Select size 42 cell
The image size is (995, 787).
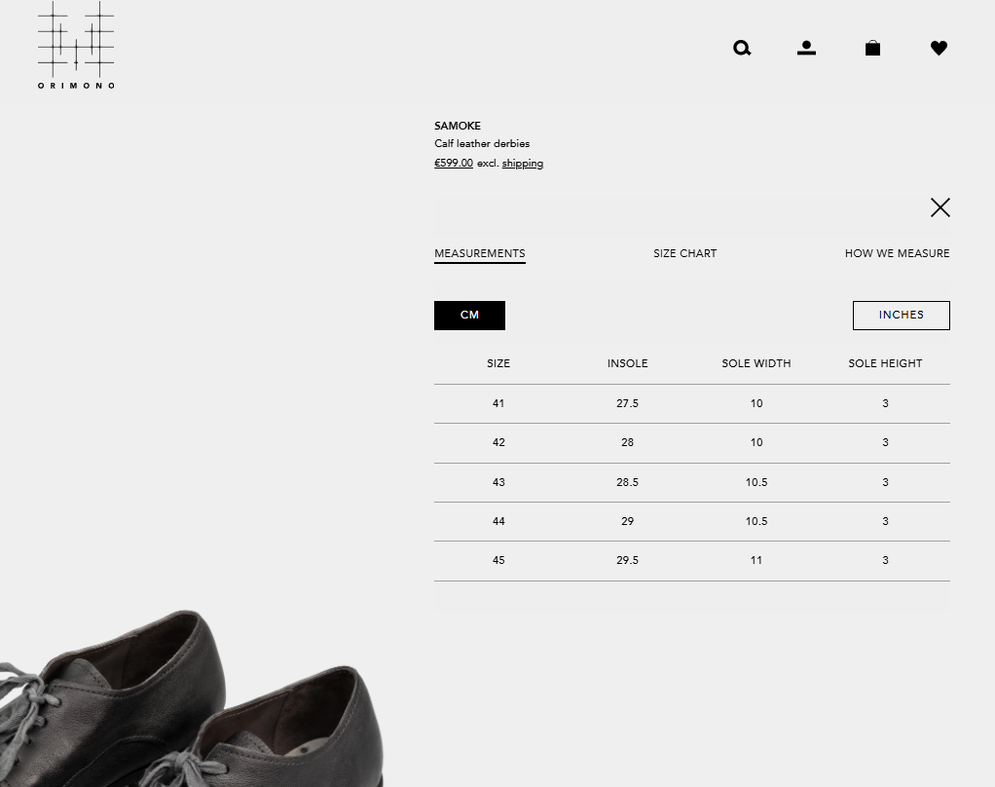click(498, 443)
